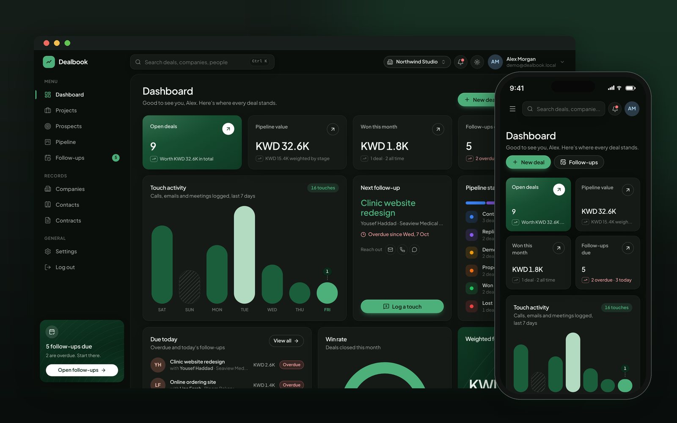Screen dimensions: 677x423
Task: Tap the phone notifications bell icon
Action: click(615, 109)
